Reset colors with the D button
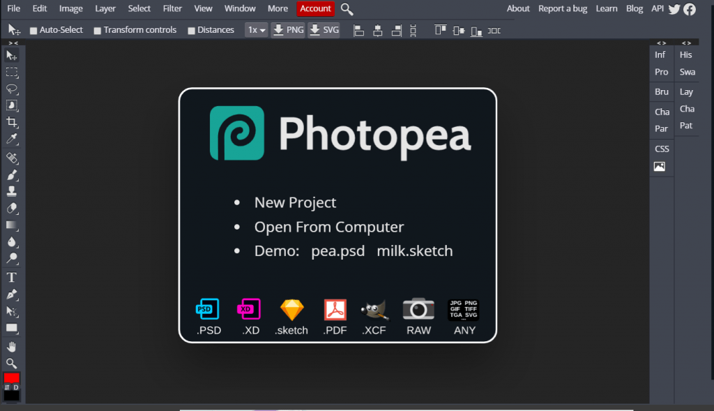Image resolution: width=714 pixels, height=411 pixels. coord(16,387)
